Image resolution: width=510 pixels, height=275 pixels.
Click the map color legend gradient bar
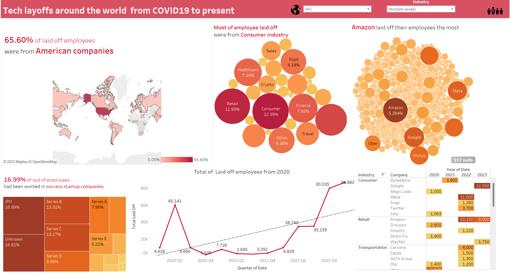(177, 160)
